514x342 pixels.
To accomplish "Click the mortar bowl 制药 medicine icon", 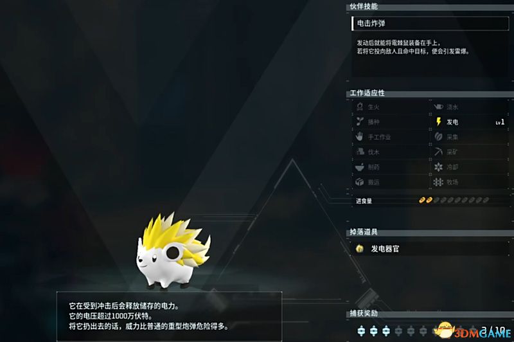I will (x=360, y=167).
